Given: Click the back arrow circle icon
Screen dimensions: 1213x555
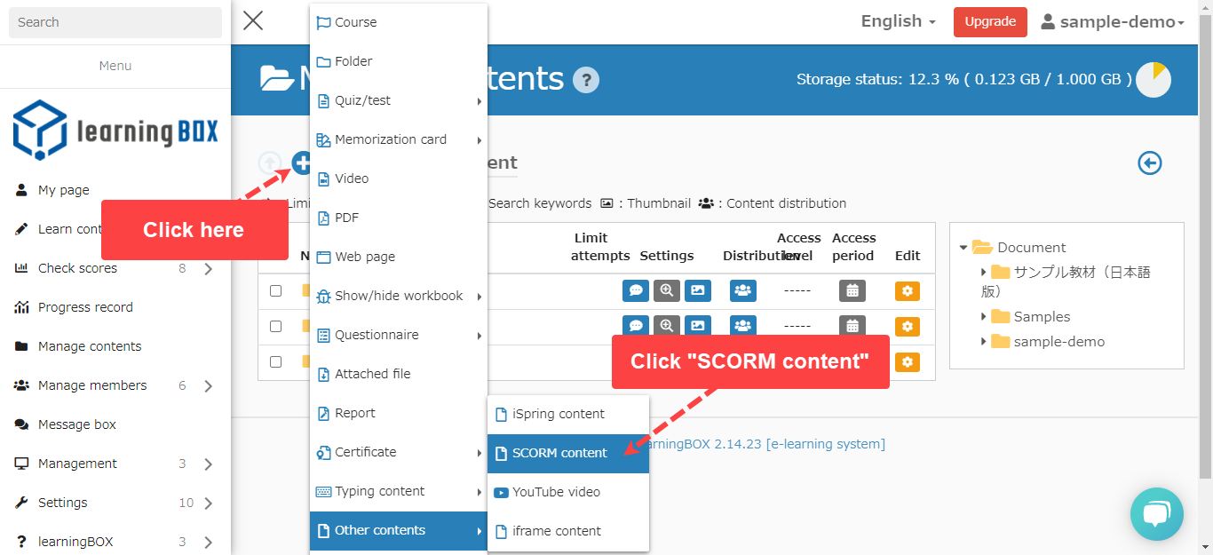Looking at the screenshot, I should 1150,163.
